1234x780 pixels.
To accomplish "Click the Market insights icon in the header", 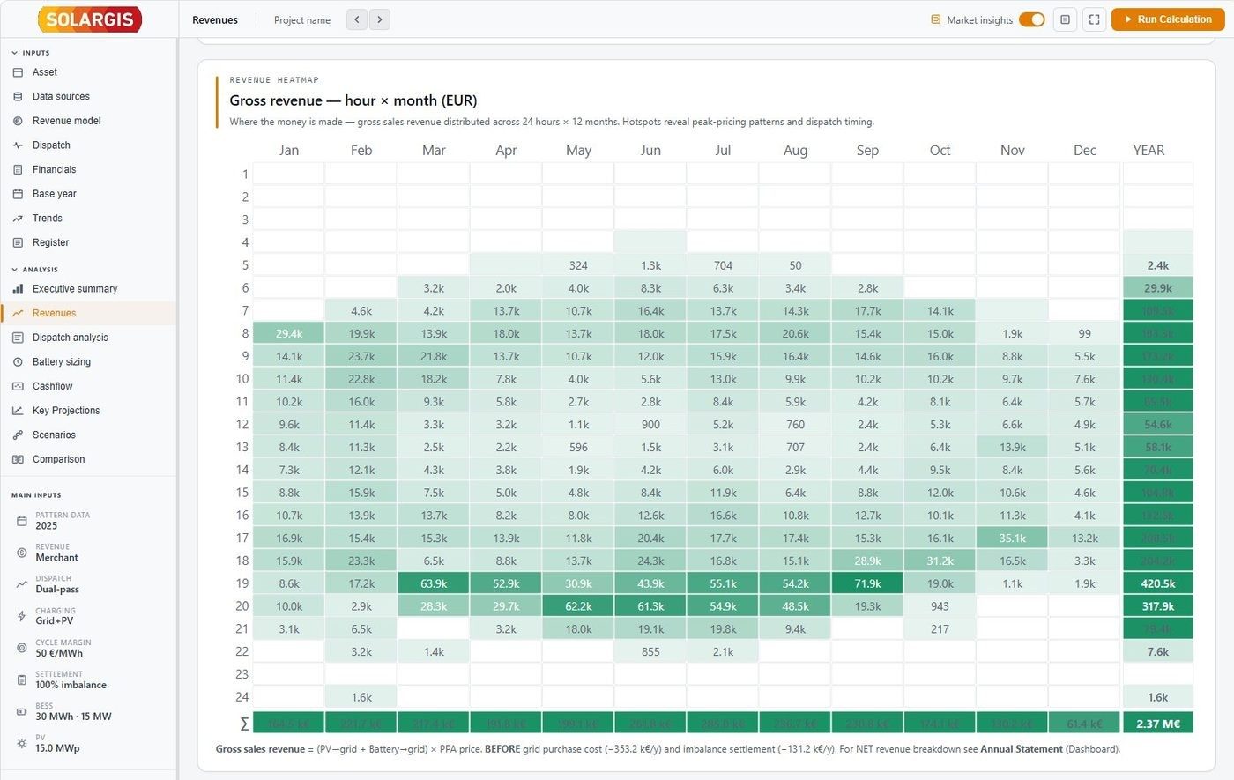I will [x=936, y=19].
